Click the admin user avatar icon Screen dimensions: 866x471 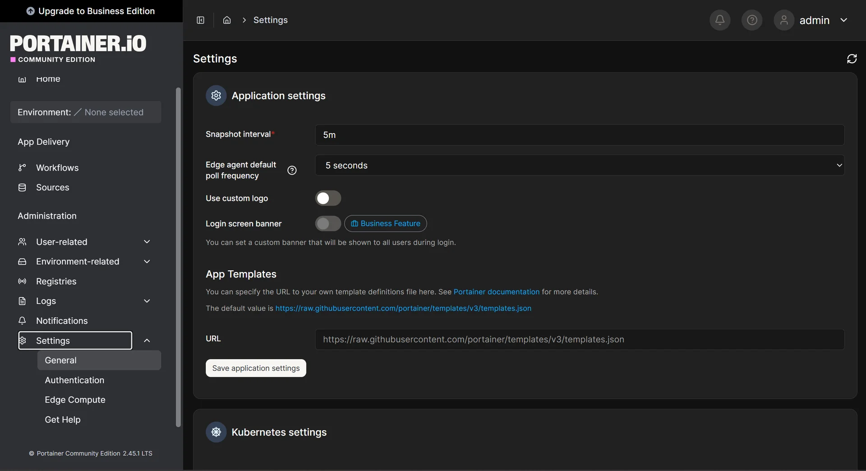784,20
